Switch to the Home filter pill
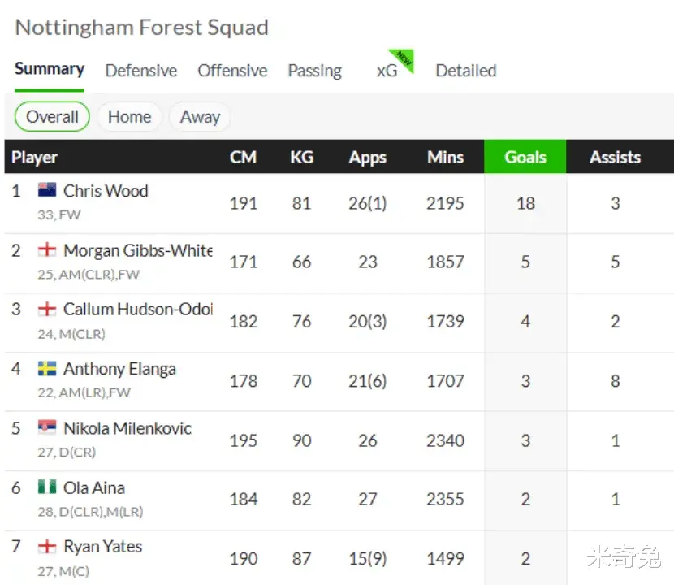 [x=129, y=116]
